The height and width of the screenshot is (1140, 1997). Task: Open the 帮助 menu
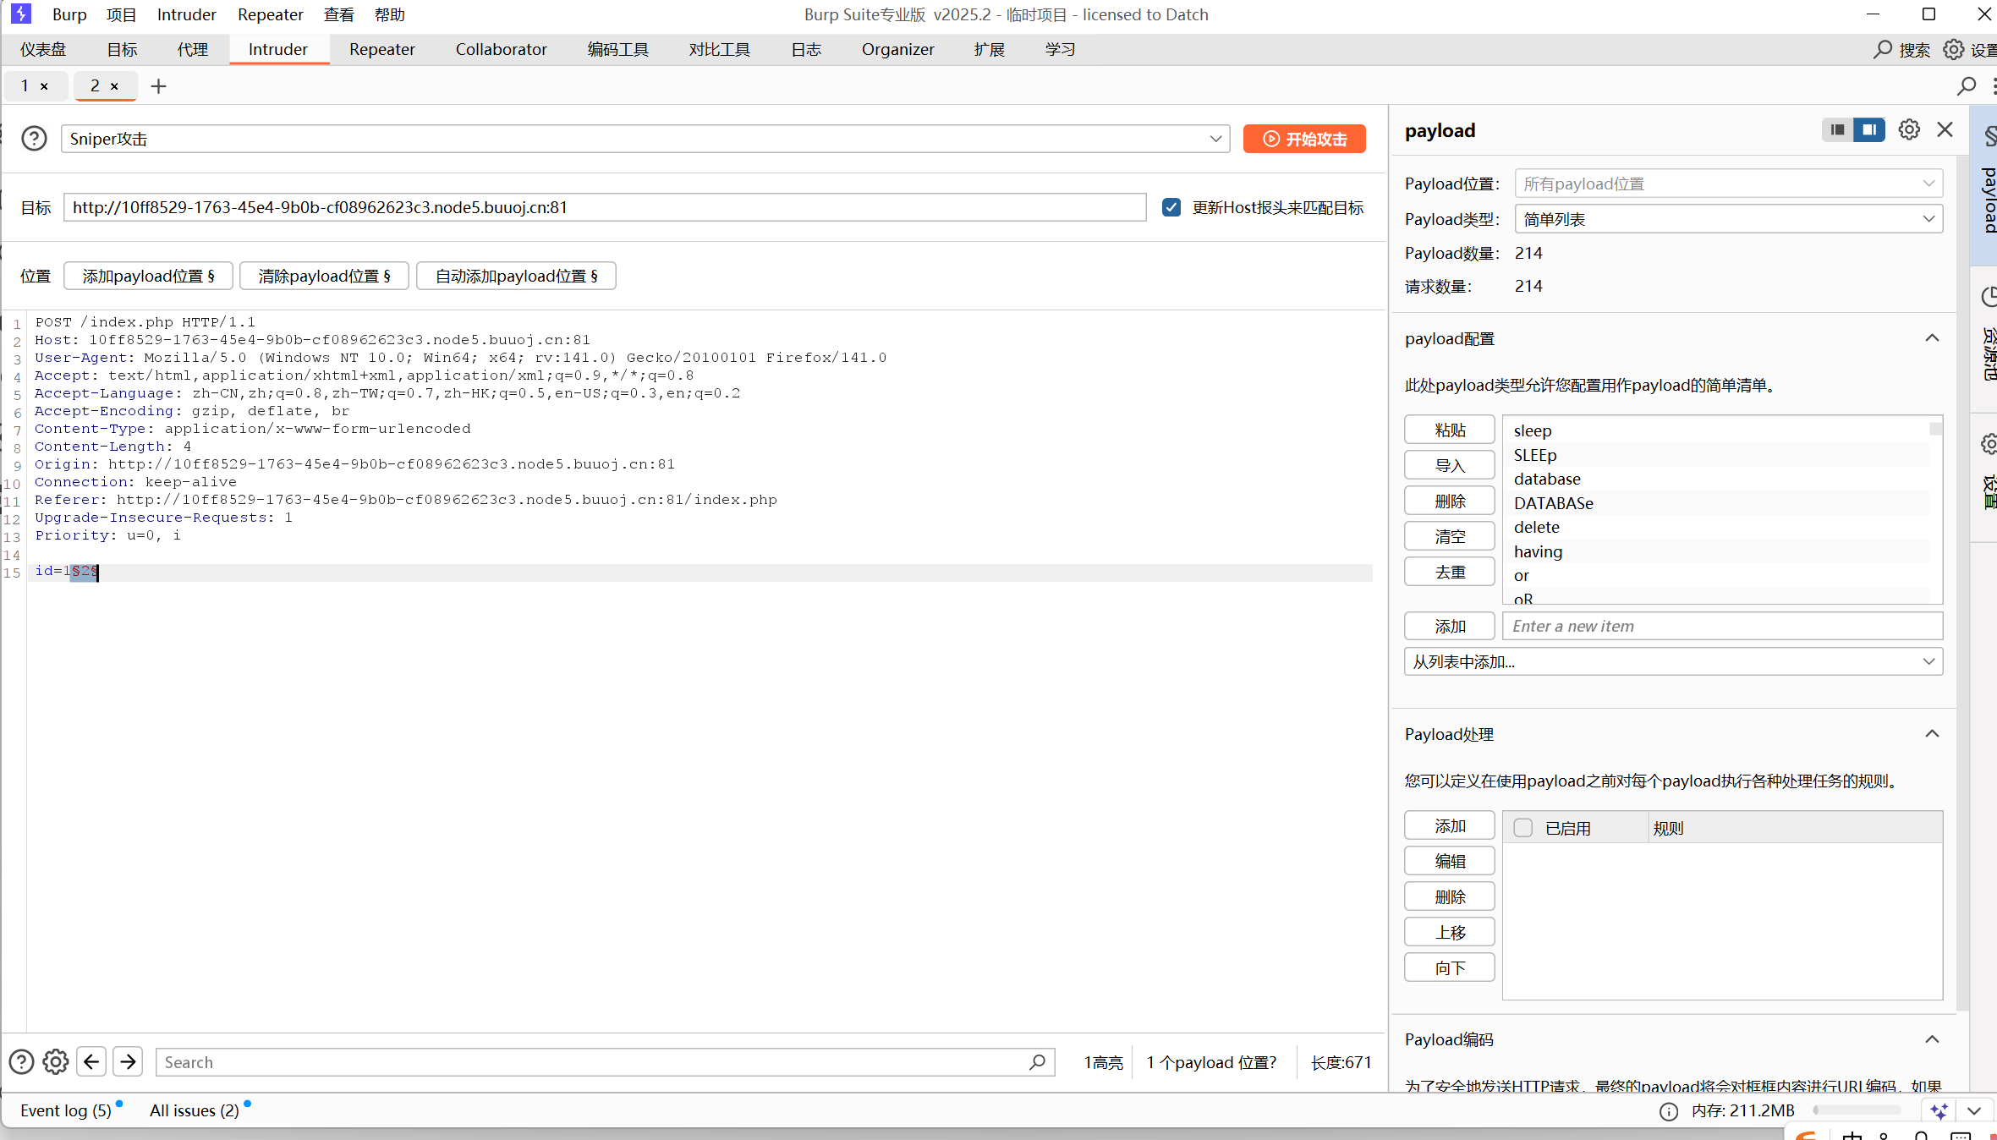tap(390, 14)
